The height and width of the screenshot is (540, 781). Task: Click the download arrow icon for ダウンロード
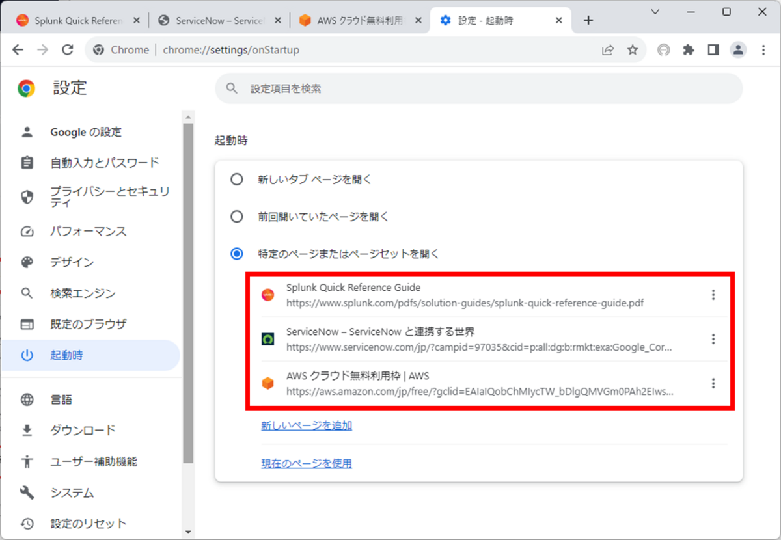[x=27, y=430]
